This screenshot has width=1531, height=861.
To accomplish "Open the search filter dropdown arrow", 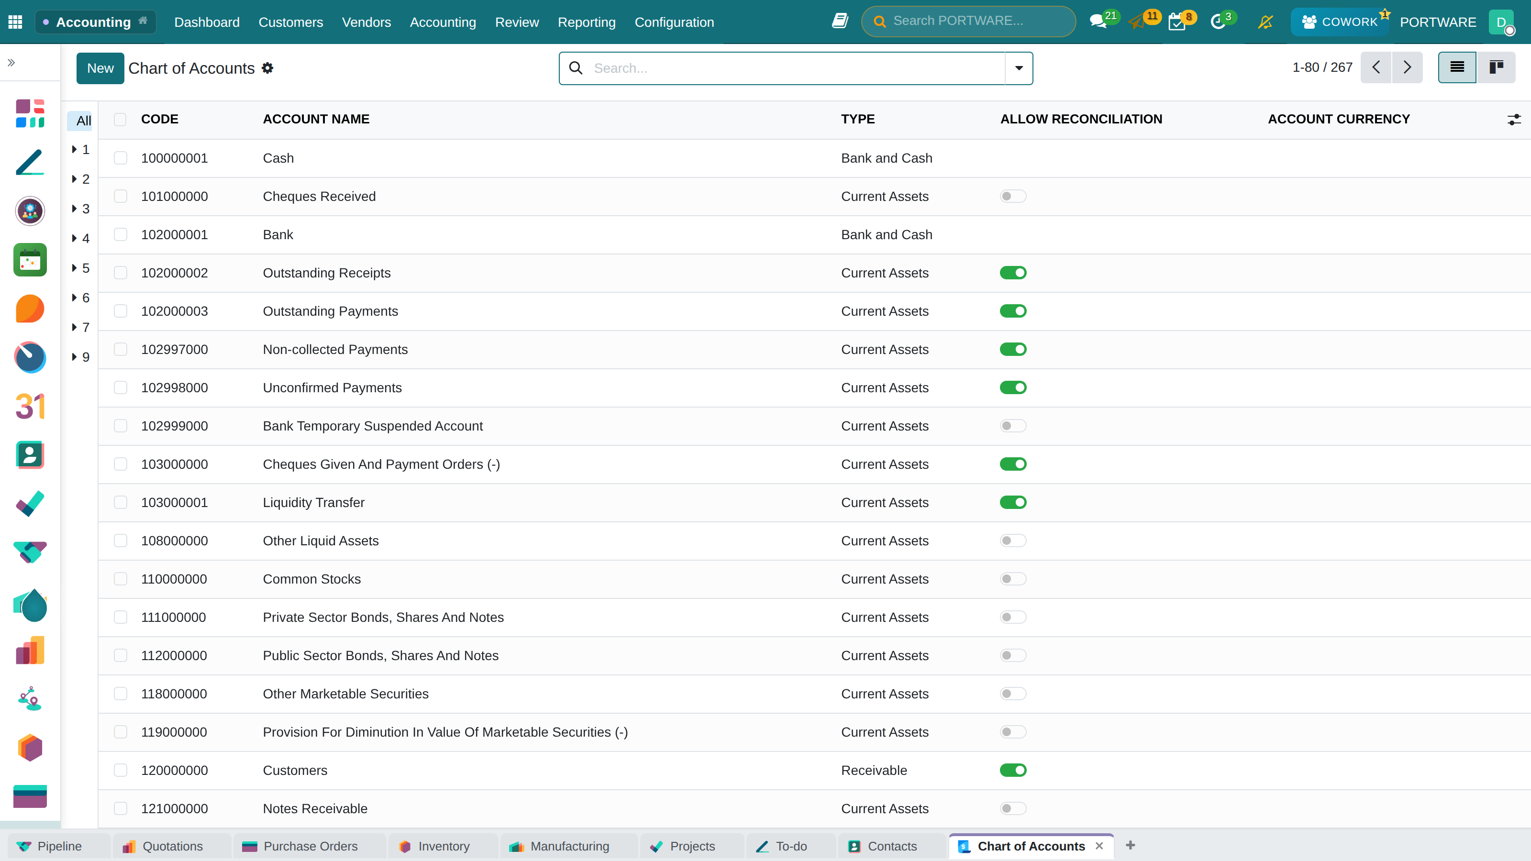I will [1019, 68].
